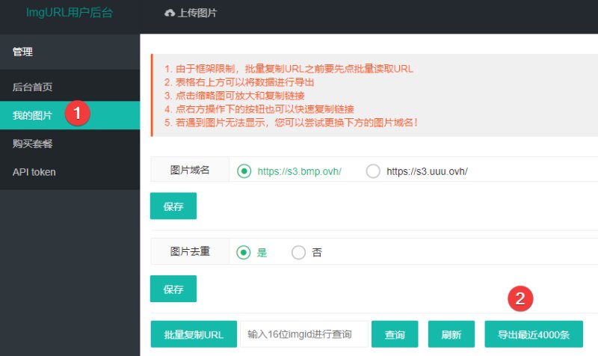Select 我的图片 sidebar item
The width and height of the screenshot is (598, 356).
pos(70,115)
